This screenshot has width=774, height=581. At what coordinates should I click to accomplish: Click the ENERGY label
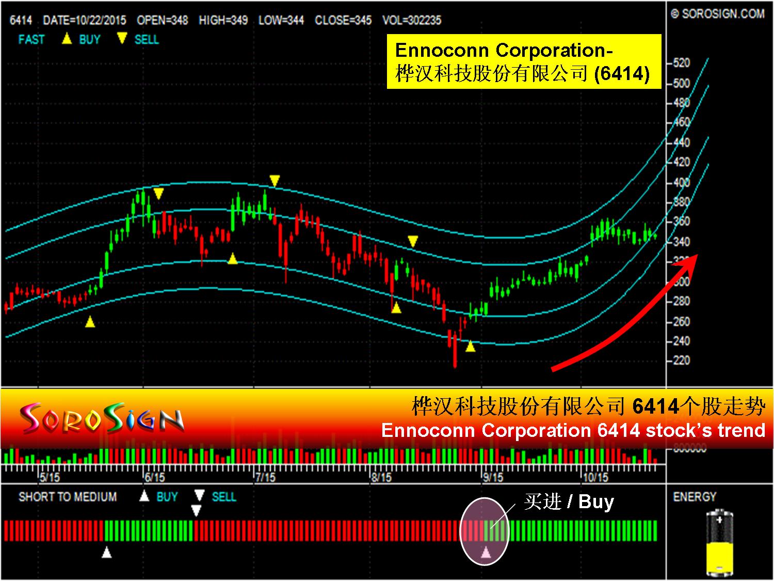[x=695, y=497]
